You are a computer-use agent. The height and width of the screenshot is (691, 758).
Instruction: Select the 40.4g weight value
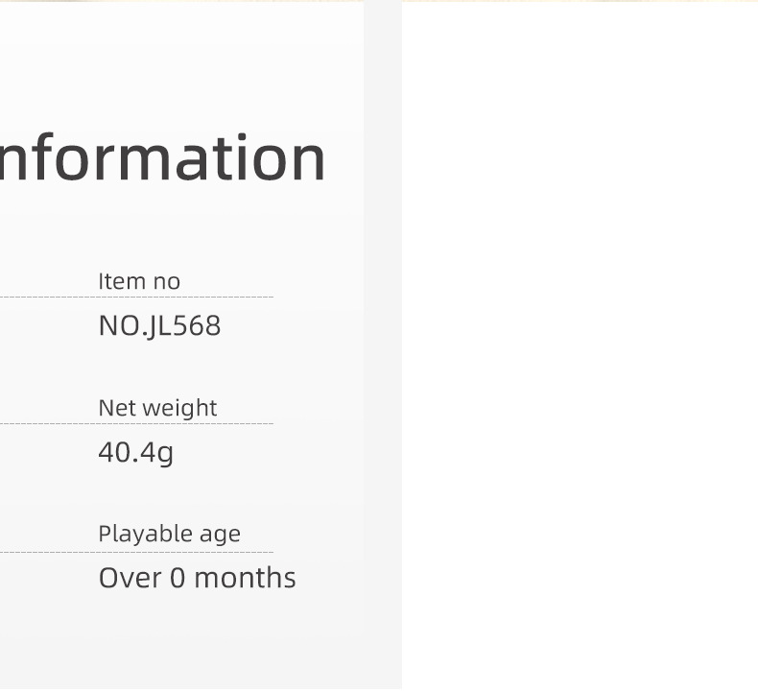click(x=135, y=452)
